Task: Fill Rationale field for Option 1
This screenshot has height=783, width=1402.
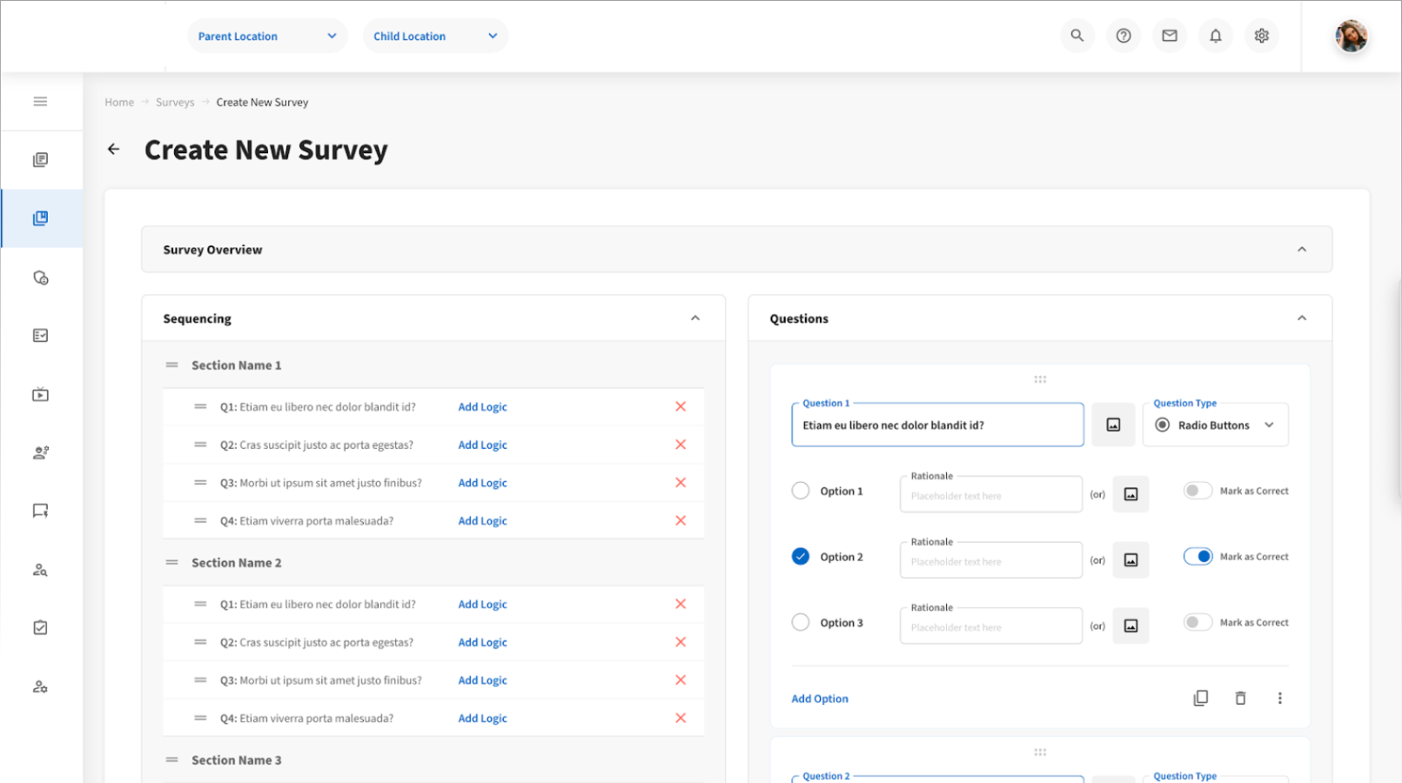Action: (x=991, y=494)
